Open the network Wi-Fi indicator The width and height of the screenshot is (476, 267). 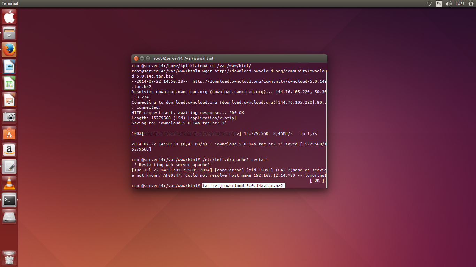pos(429,4)
